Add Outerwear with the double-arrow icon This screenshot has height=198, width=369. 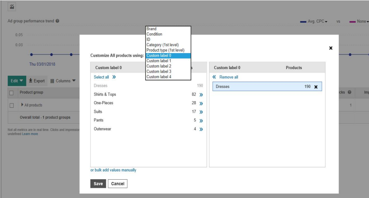[201, 129]
